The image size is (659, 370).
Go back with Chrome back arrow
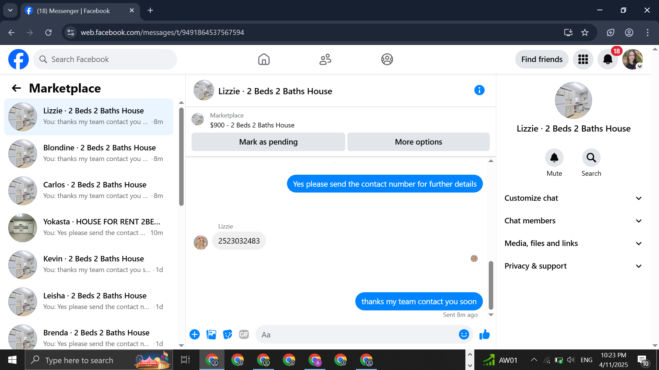point(11,33)
